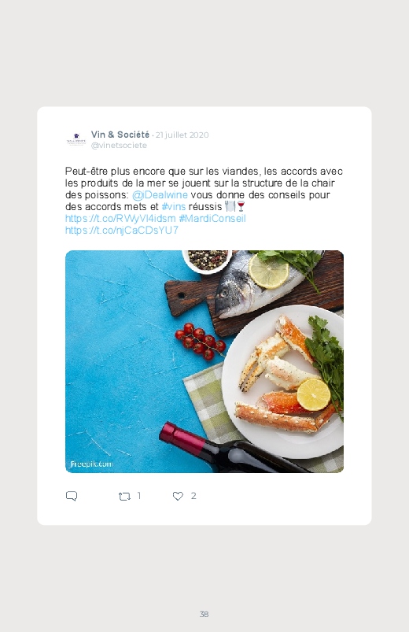Image resolution: width=409 pixels, height=632 pixels.
Task: Retweet the post using the retweet icon
Action: pyautogui.click(x=124, y=496)
